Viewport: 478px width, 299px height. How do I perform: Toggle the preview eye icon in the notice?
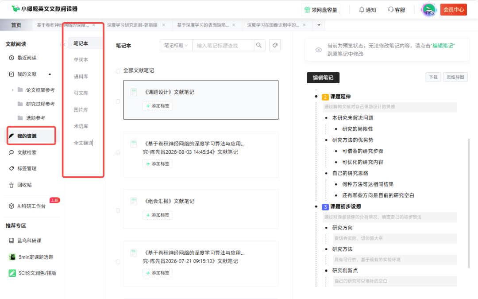[x=319, y=50]
